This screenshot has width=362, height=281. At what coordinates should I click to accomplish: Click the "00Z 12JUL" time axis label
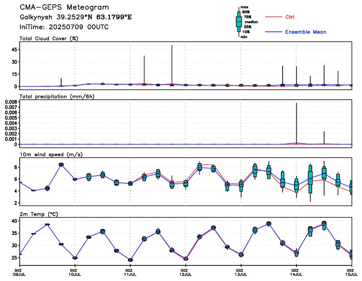point(186,272)
